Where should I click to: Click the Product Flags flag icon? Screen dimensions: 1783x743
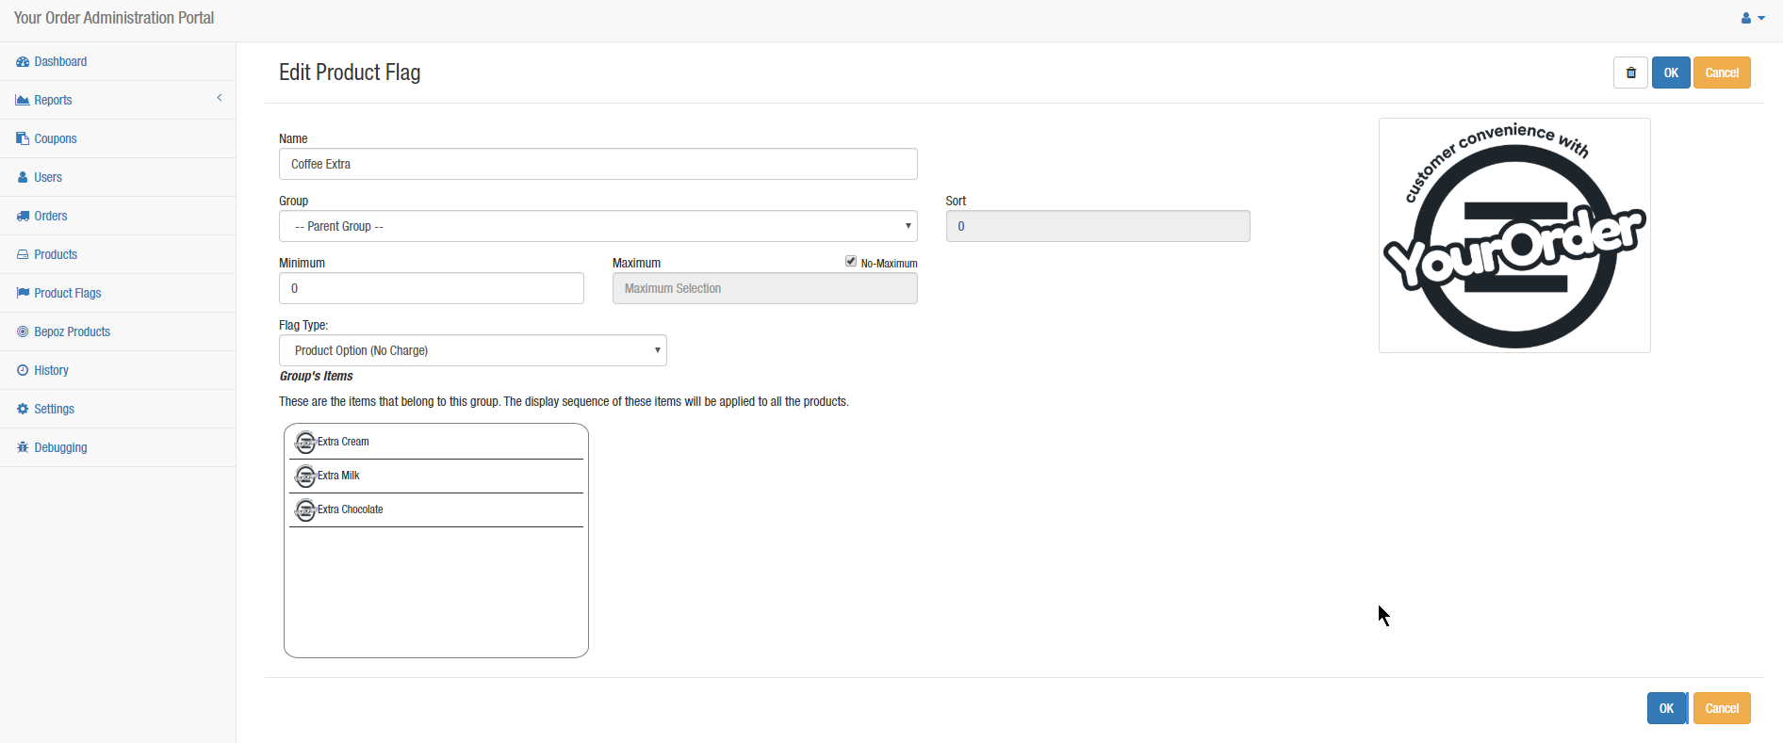pyautogui.click(x=23, y=294)
